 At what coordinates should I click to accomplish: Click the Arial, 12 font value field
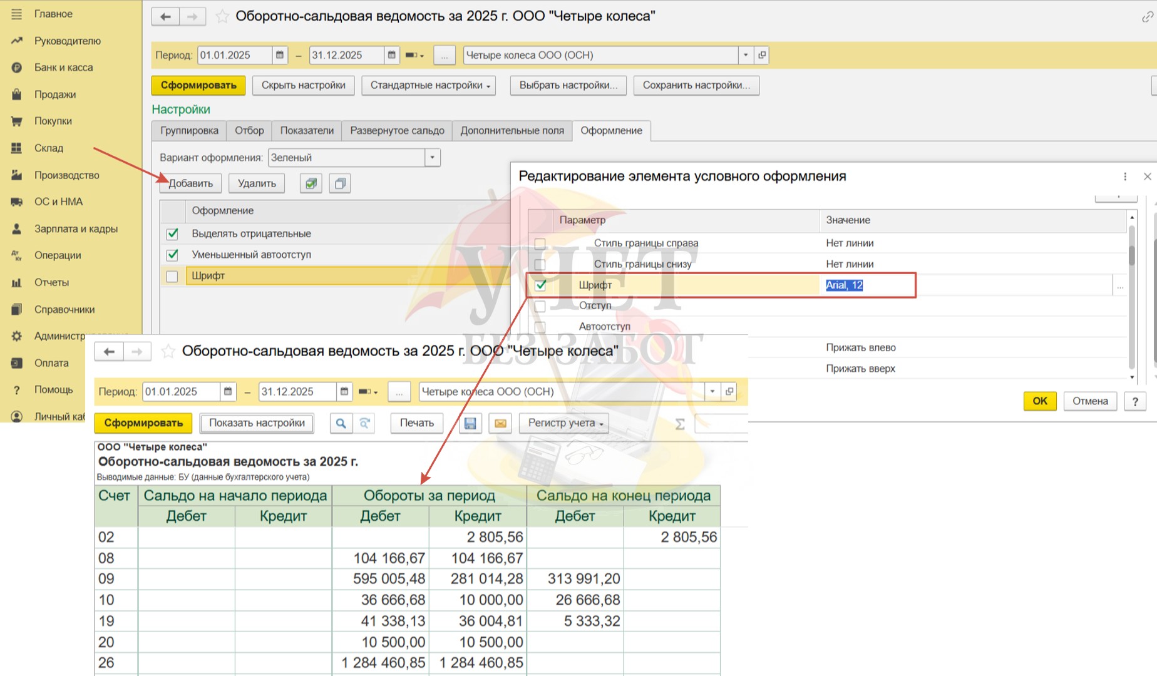[964, 285]
